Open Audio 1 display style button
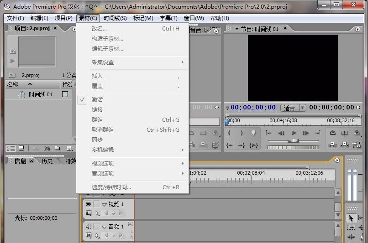The image size is (368, 243). [x=89, y=235]
